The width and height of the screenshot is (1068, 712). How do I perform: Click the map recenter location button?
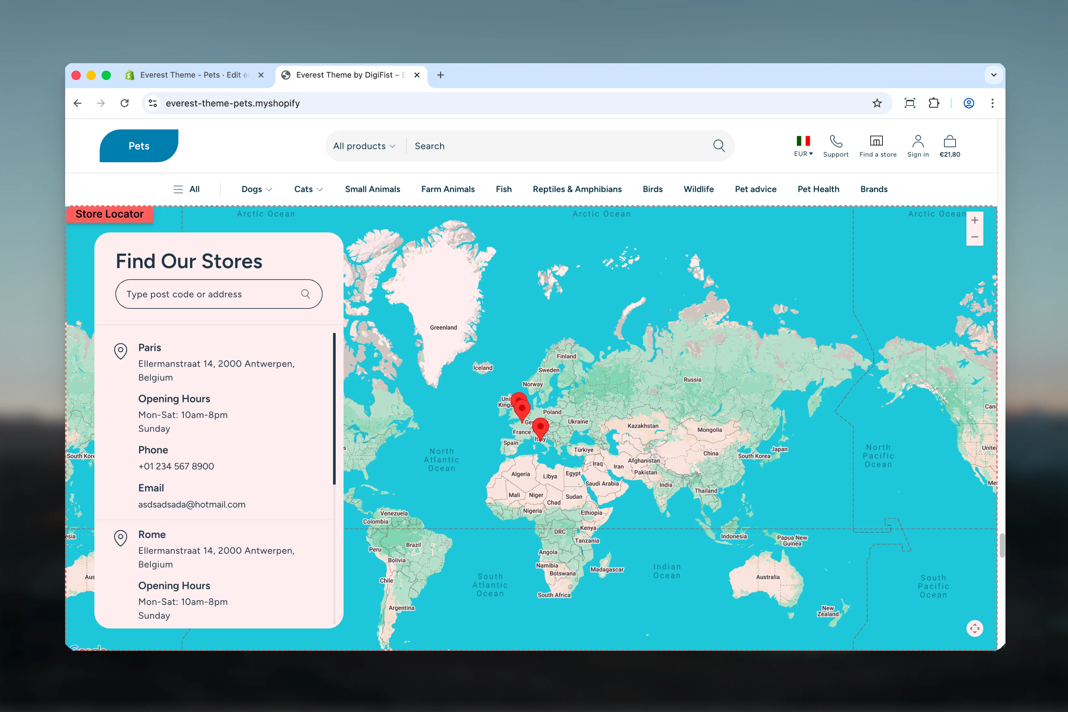(975, 628)
